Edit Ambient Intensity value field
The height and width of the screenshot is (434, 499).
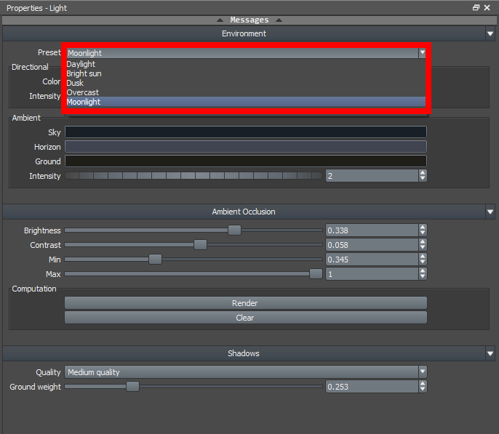(372, 176)
